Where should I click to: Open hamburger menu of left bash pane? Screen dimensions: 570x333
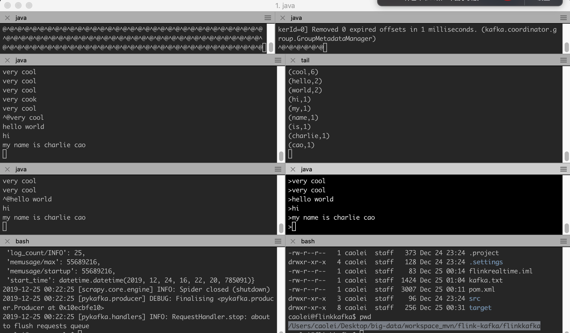(x=278, y=241)
